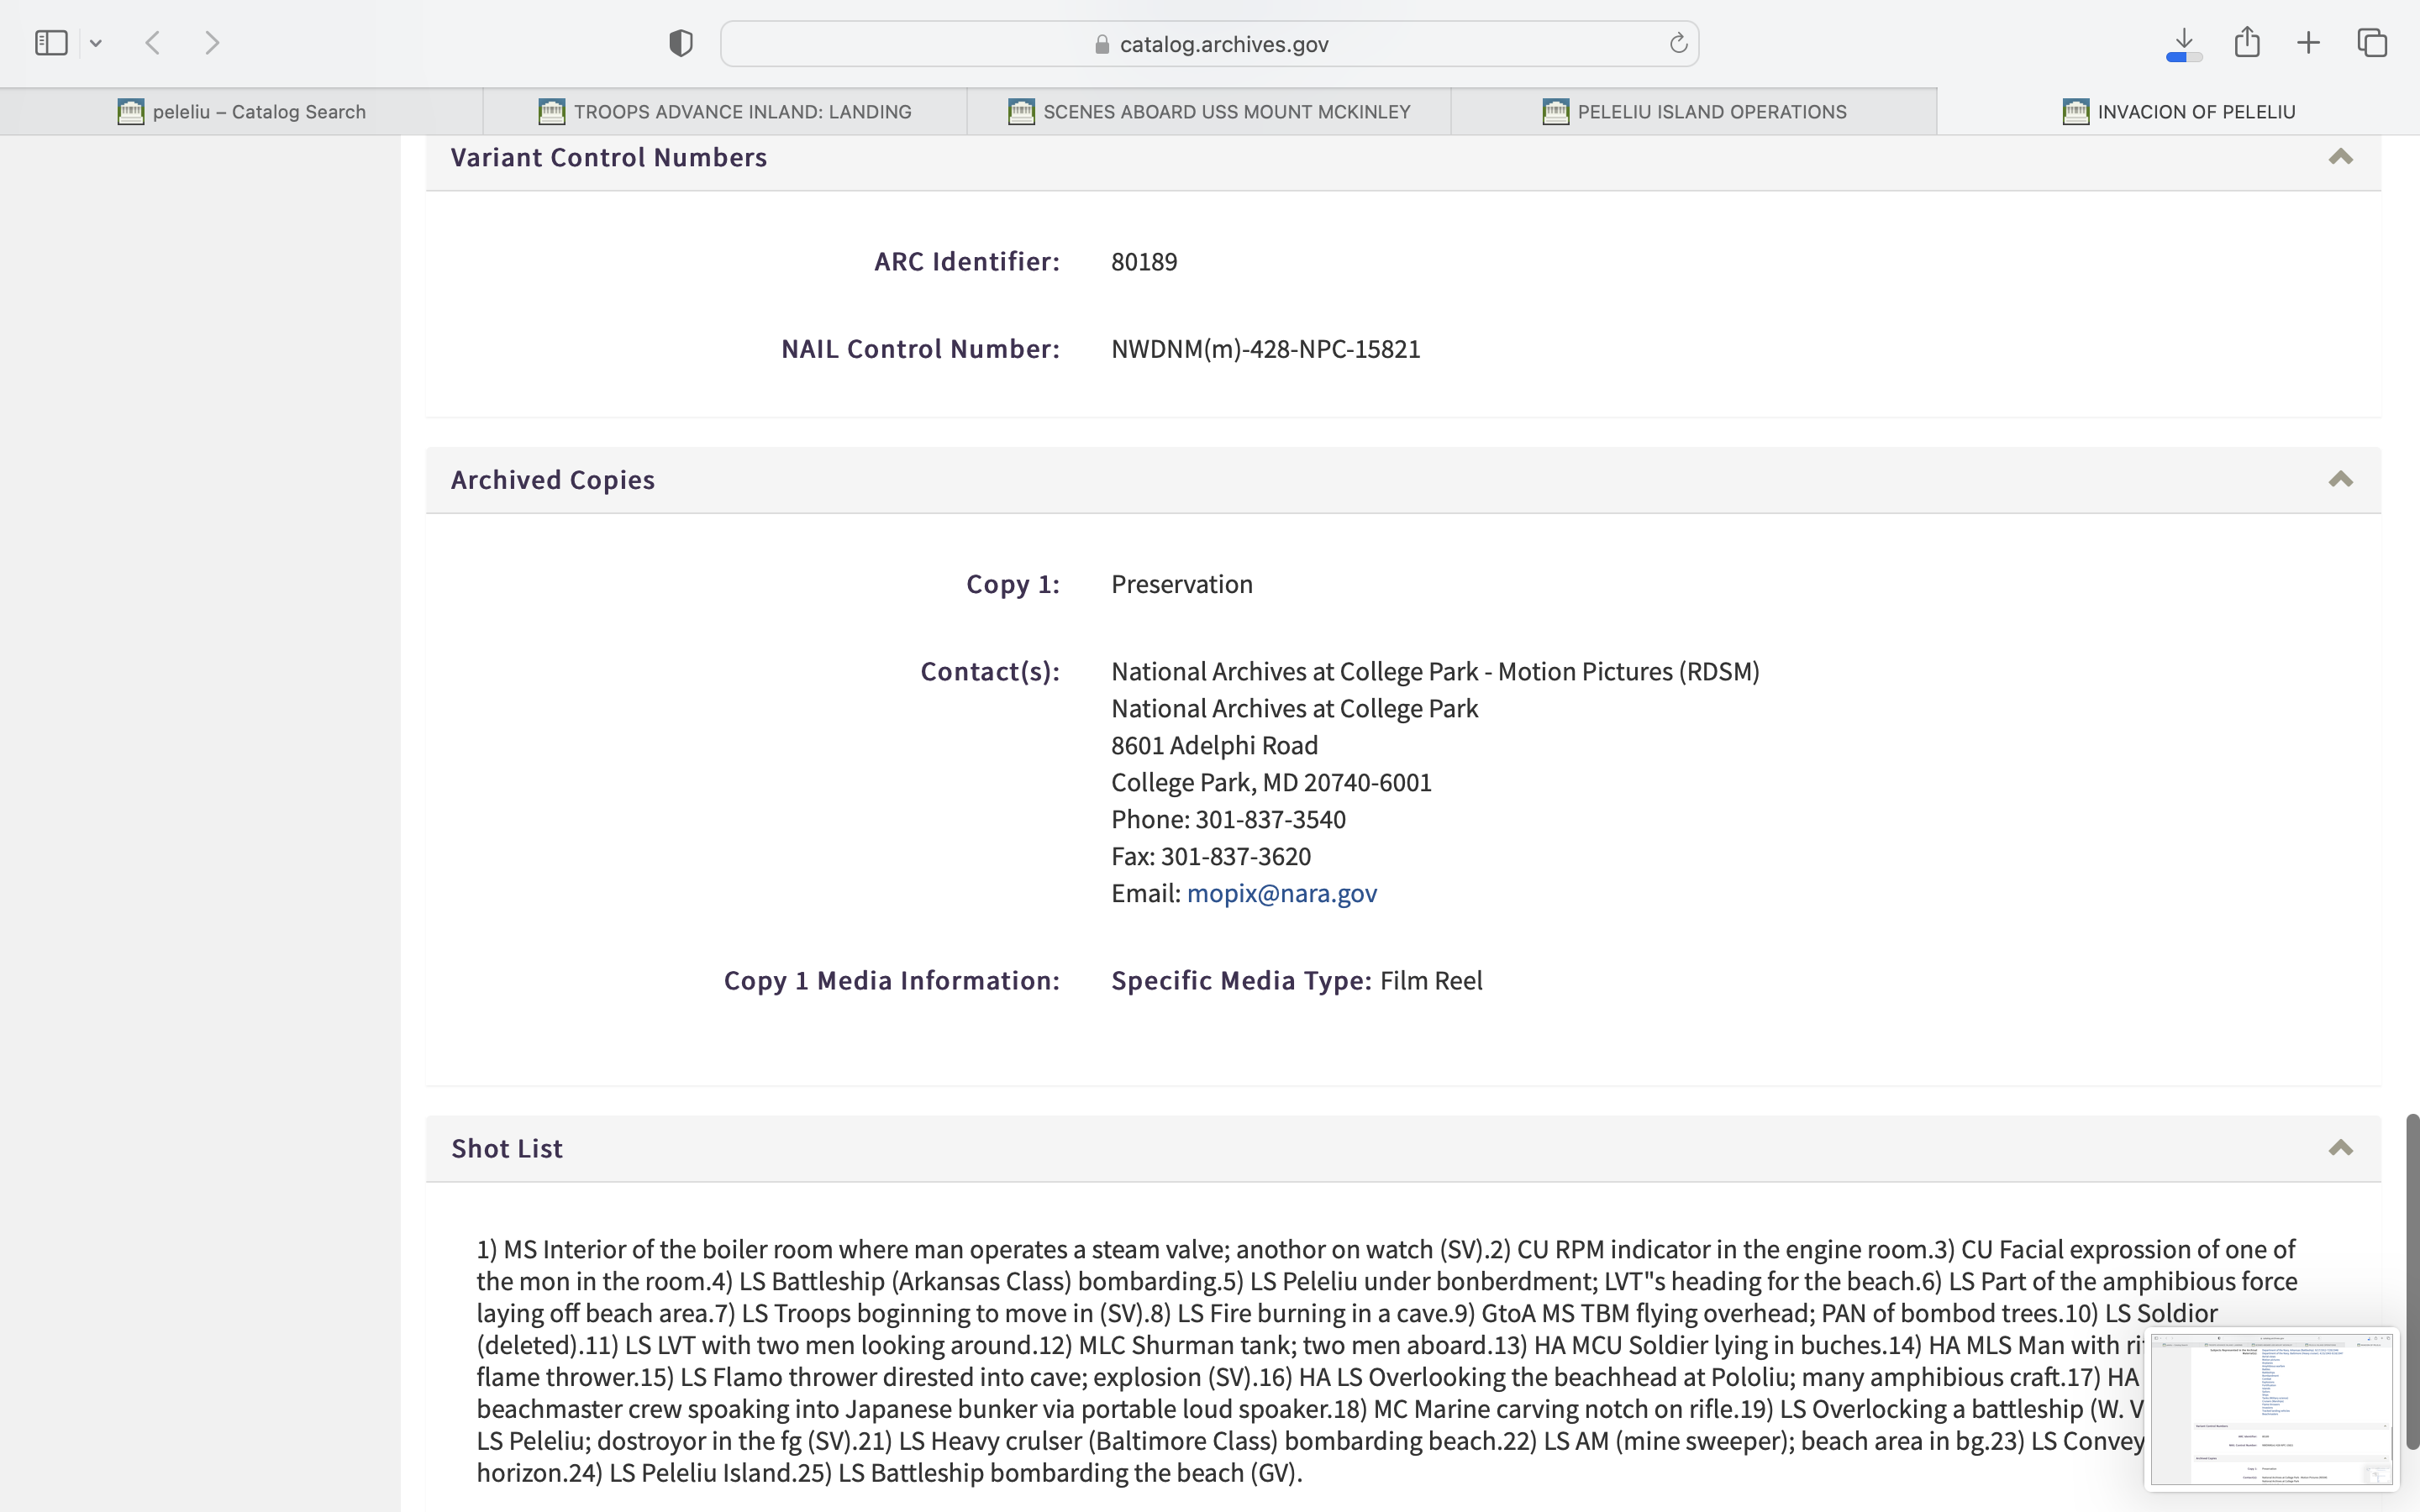
Task: Switch to peleliu Catalog Search tab
Action: (241, 112)
